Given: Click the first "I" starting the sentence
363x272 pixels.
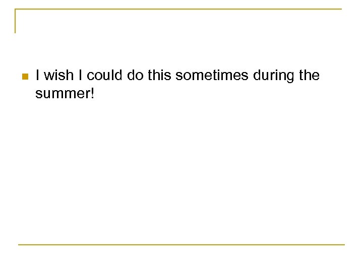Looking at the screenshot, I should point(38,76).
